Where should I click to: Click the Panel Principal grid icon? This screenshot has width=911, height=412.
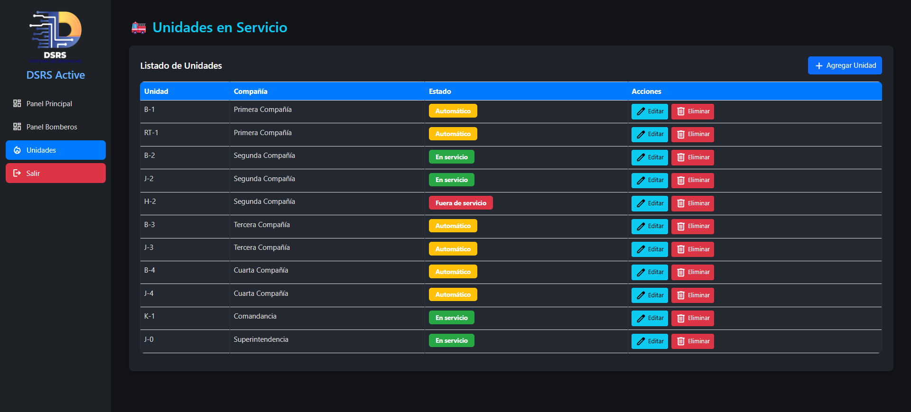[x=17, y=103]
